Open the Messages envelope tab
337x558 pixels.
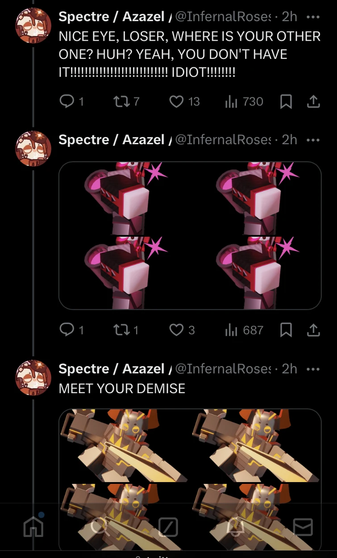coord(303,527)
